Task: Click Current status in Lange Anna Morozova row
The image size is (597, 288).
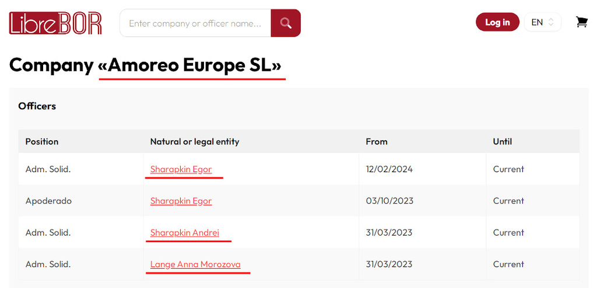Action: (x=508, y=264)
